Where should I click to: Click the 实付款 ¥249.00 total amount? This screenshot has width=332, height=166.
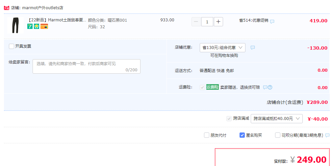tap(308, 160)
